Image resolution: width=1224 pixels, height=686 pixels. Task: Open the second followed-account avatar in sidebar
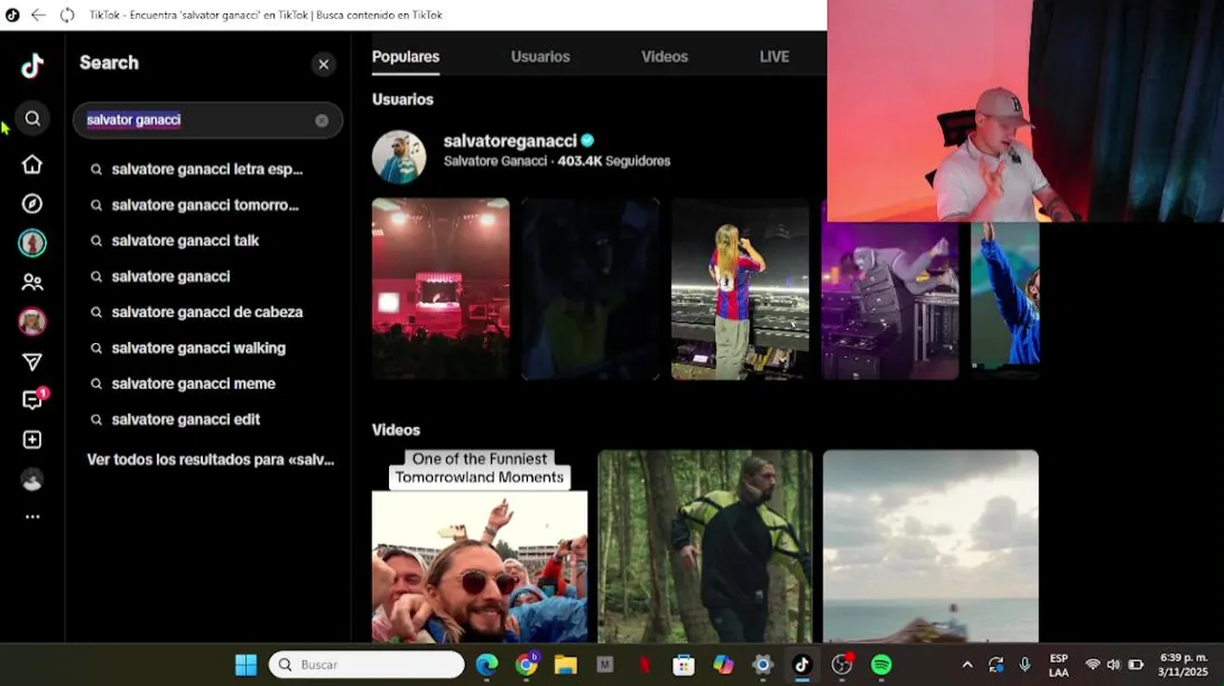coord(32,322)
